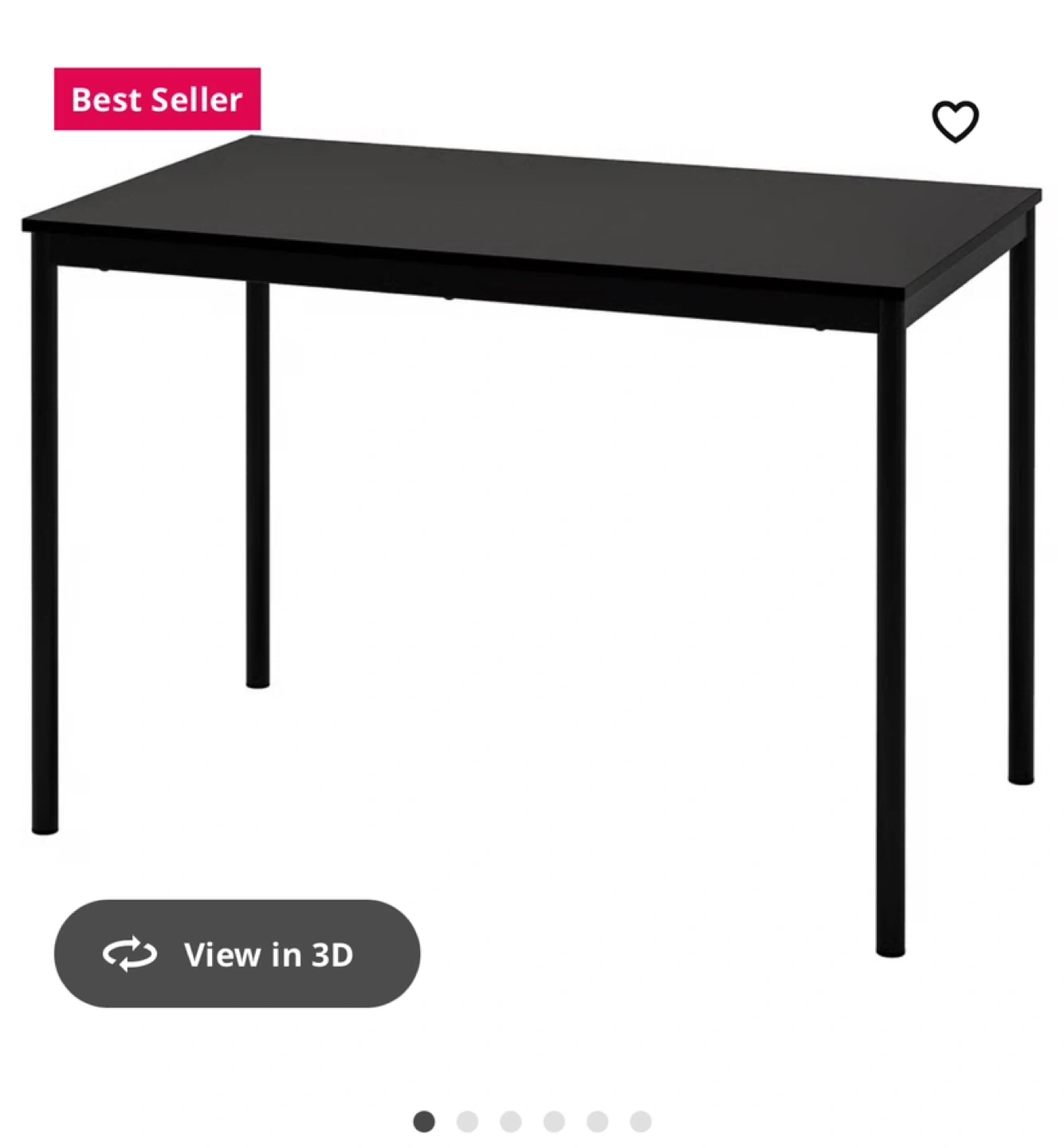This screenshot has height=1148, width=1064.
Task: Click the Best Seller badge
Action: click(157, 99)
